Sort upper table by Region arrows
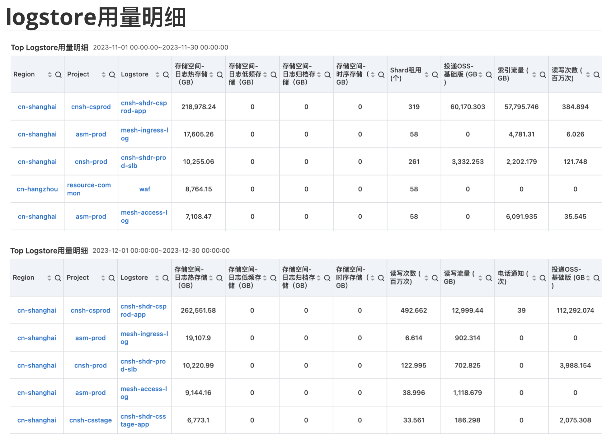 click(x=49, y=75)
